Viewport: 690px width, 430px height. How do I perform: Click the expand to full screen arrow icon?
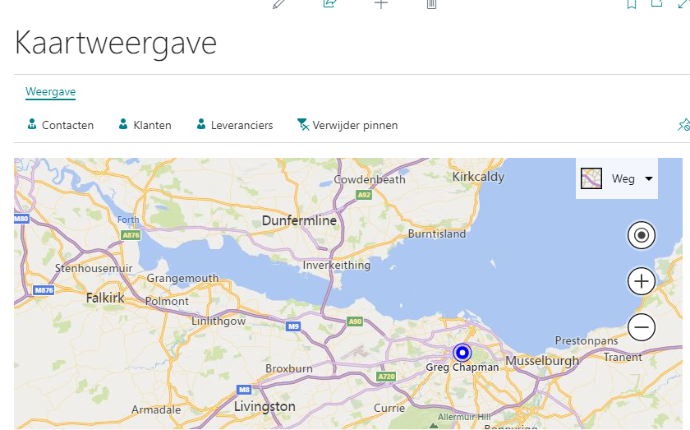point(683,3)
